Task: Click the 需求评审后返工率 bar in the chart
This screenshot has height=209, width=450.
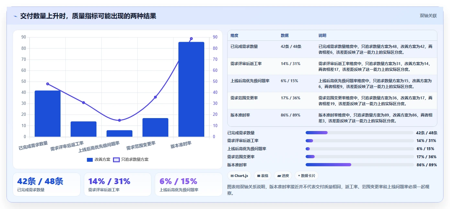Action: [84, 129]
